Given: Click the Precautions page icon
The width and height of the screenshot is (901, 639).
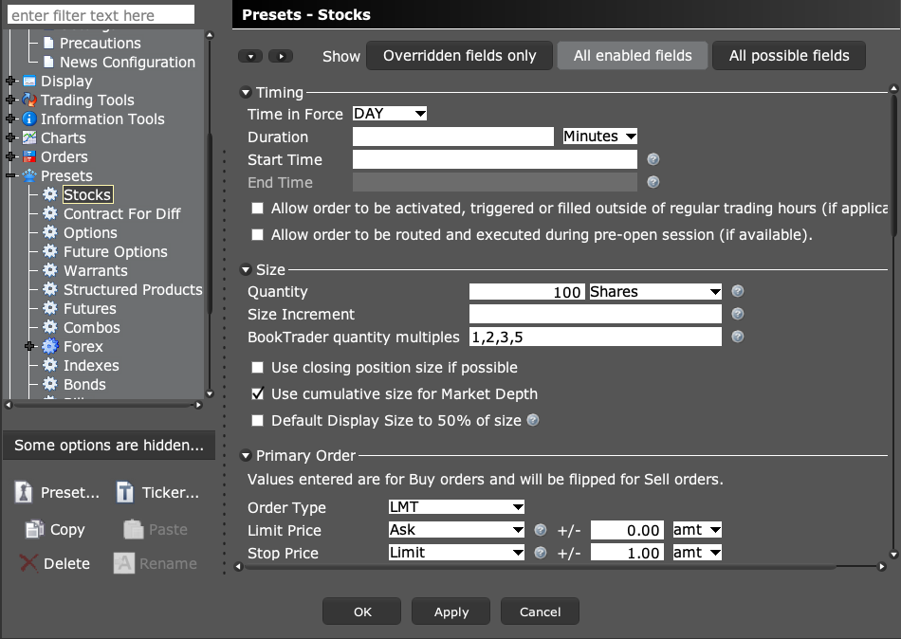Looking at the screenshot, I should click(49, 43).
